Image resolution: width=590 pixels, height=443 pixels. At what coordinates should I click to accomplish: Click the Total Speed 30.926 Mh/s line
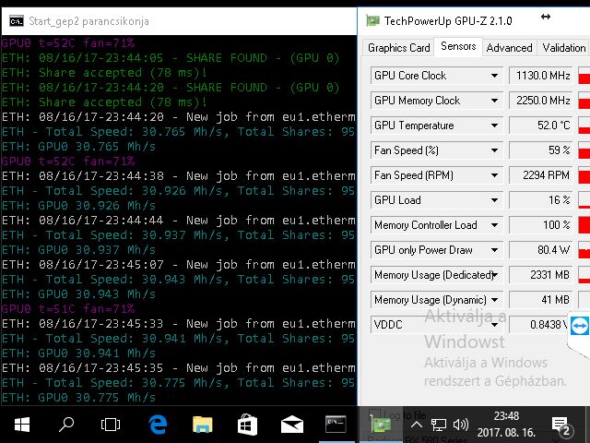178,191
